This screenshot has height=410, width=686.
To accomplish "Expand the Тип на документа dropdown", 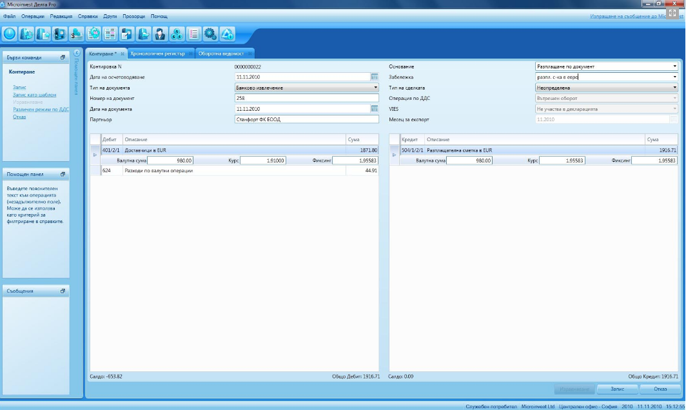I will (x=375, y=88).
